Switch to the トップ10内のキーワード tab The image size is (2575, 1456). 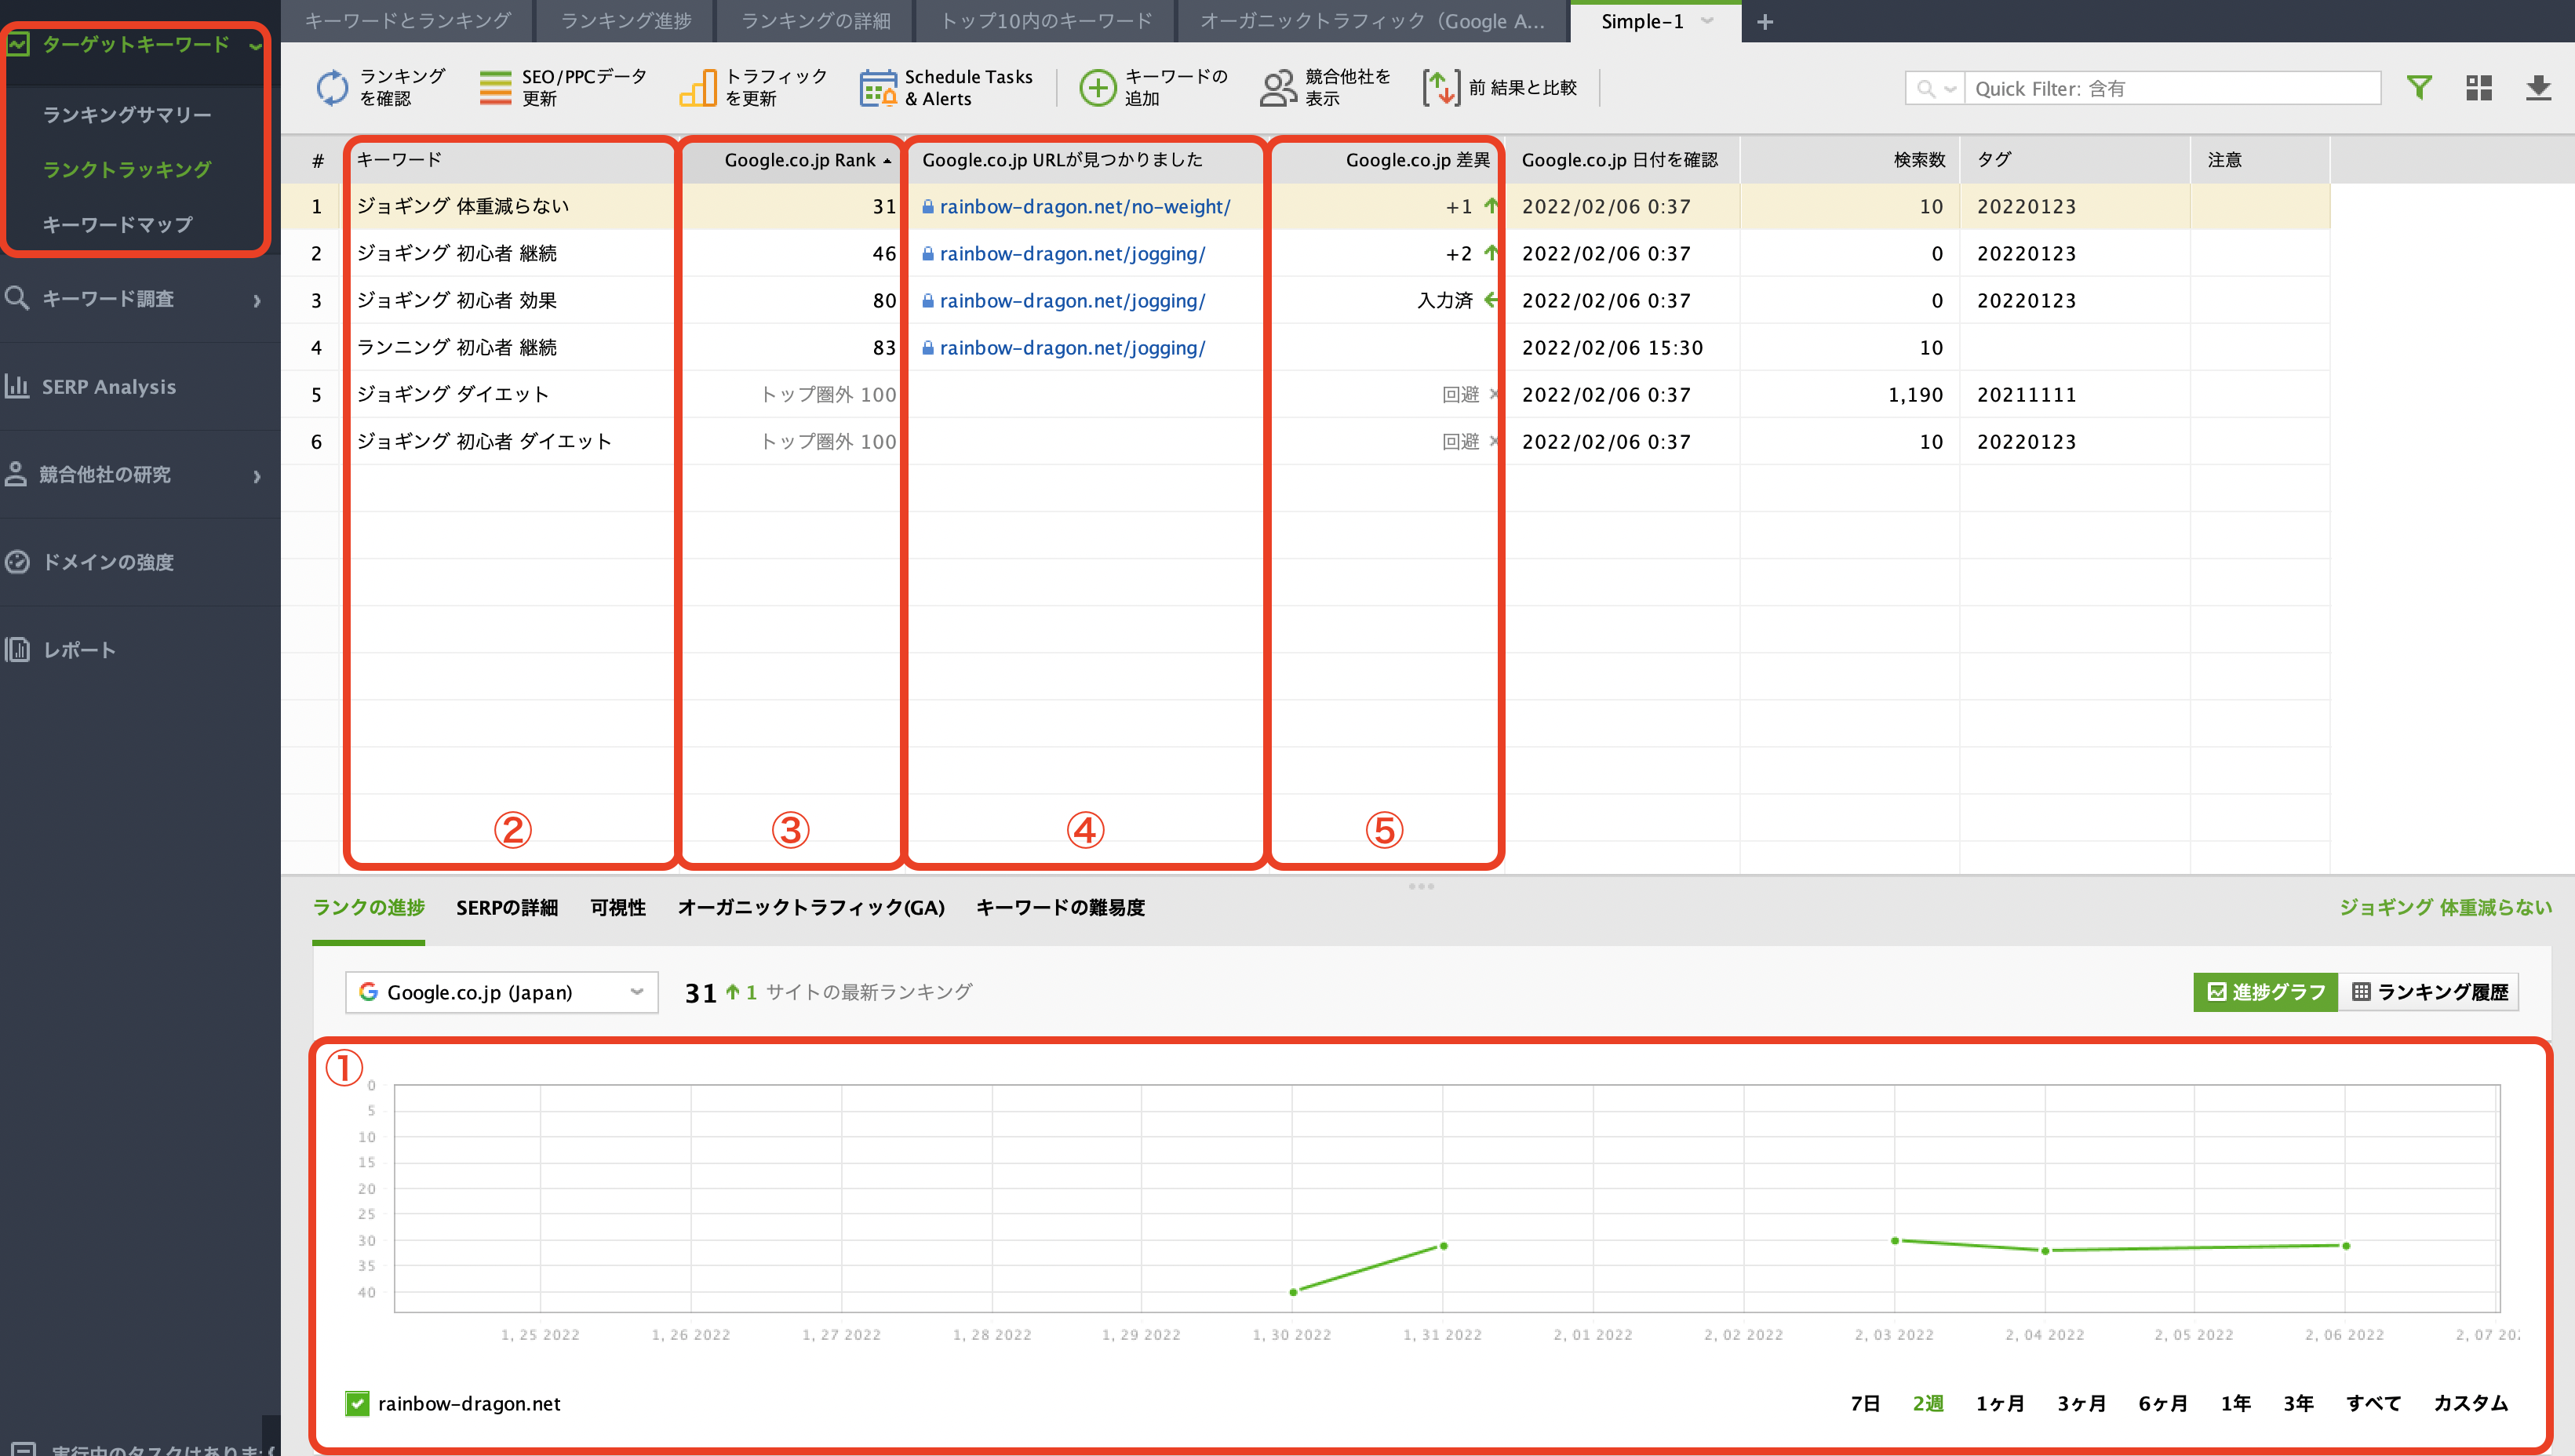pos(1046,21)
